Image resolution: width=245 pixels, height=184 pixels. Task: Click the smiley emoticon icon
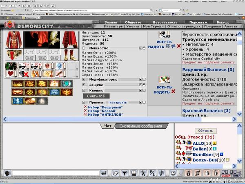(173, 173)
